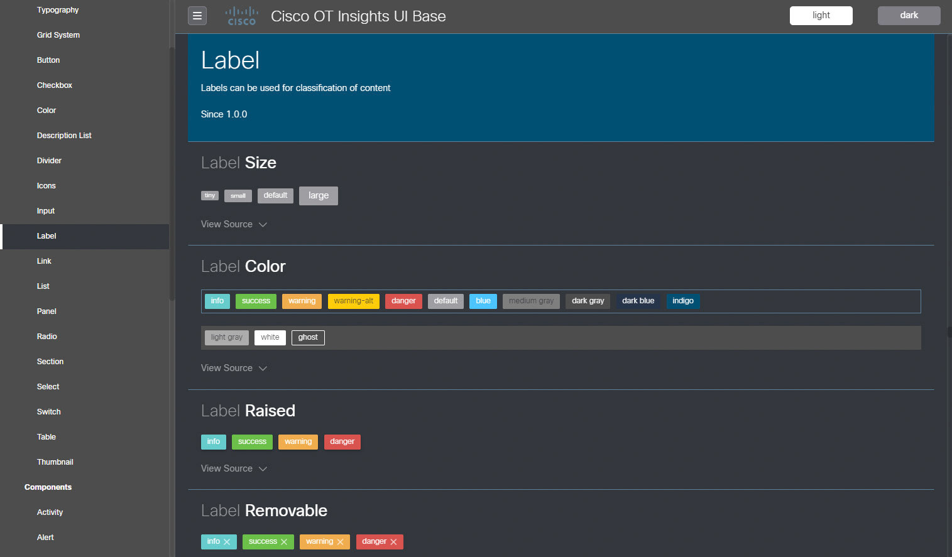Remove the info label via X

point(227,542)
